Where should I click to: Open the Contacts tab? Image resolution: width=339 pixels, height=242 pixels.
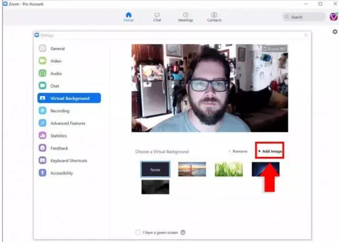pos(214,15)
